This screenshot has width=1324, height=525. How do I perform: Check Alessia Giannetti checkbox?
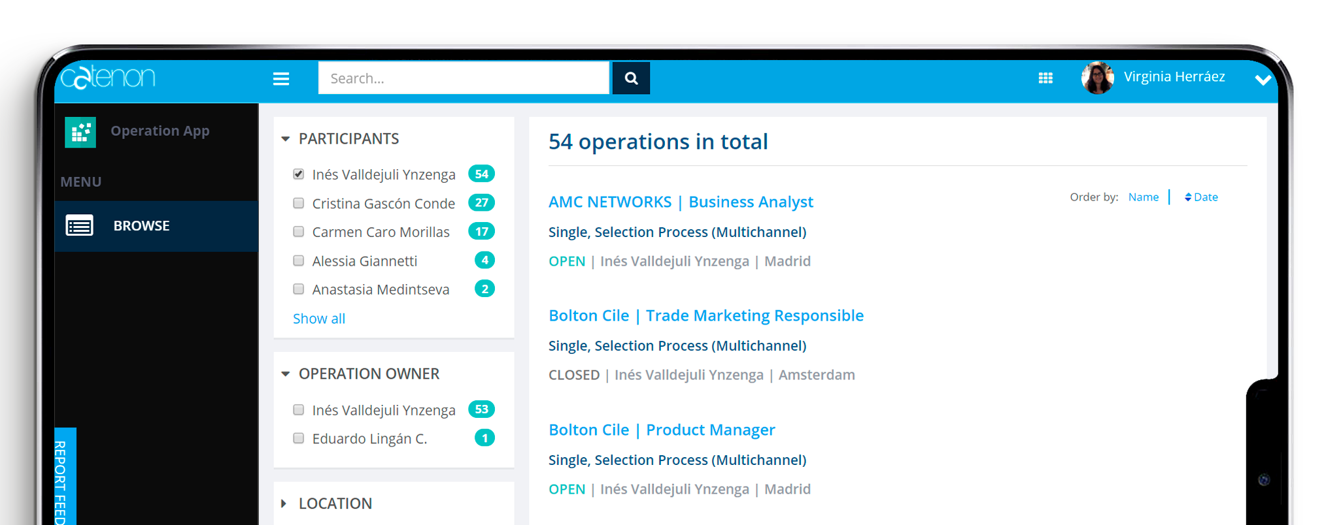coord(299,261)
